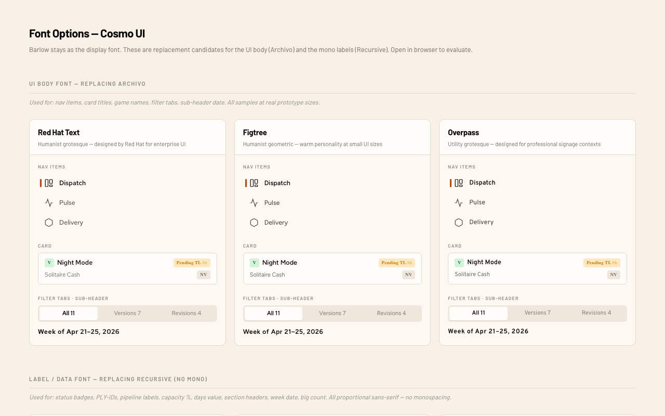This screenshot has width=665, height=416.
Task: Click the Pulse icon in Overpass card
Action: [459, 202]
